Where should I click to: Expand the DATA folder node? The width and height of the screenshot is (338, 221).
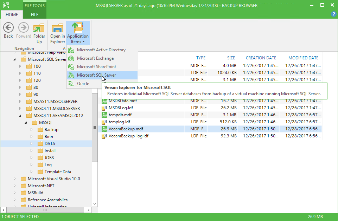click(x=31, y=144)
